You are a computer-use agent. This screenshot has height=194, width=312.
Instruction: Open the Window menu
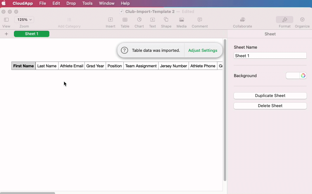[107, 3]
